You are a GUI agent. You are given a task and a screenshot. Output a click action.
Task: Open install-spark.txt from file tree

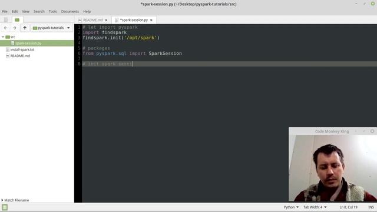[x=22, y=49]
